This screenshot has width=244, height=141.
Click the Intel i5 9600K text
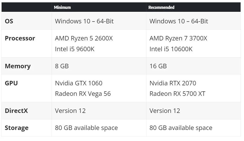click(x=75, y=49)
